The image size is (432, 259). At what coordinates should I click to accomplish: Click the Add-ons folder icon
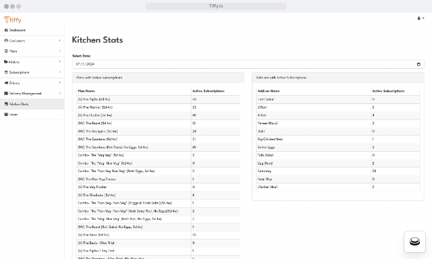pos(6,62)
